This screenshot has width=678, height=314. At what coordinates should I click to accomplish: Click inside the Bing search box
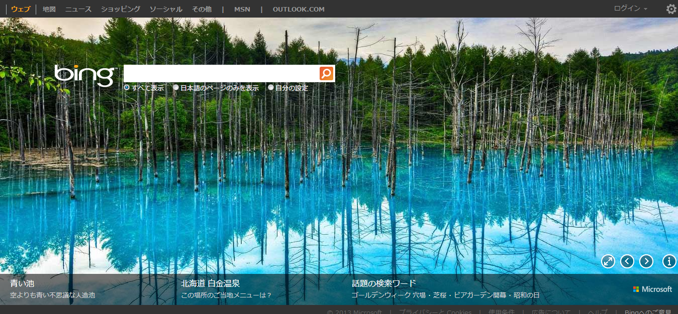pos(221,74)
